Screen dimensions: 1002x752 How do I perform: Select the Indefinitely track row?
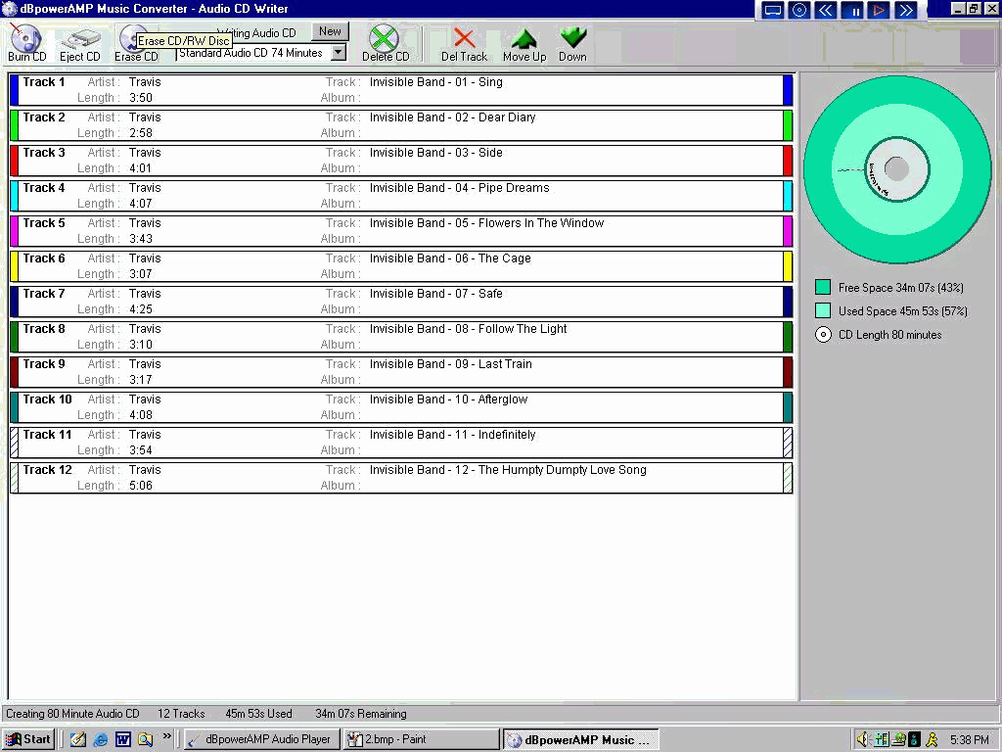click(x=401, y=442)
